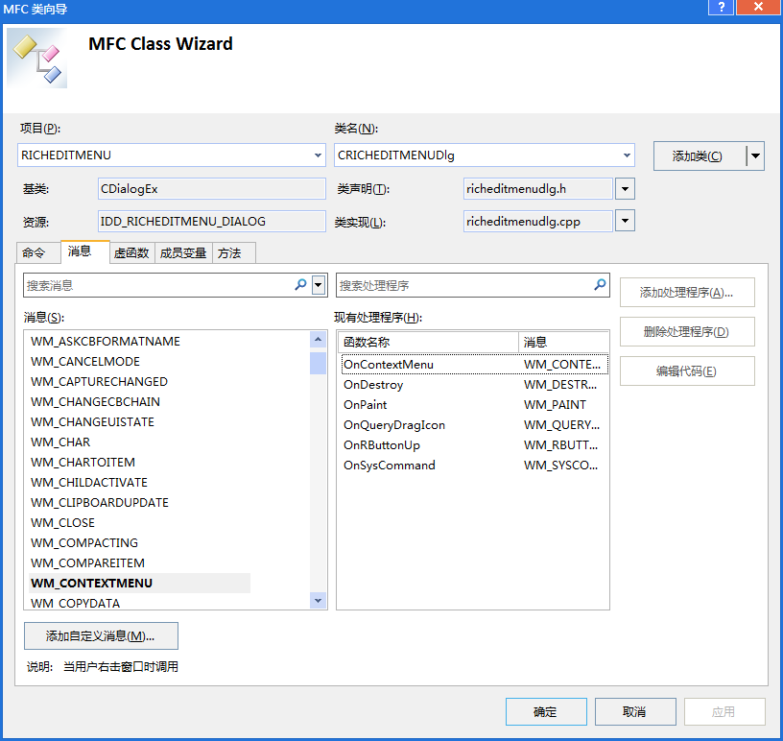Select WM_COPYDATA message
The width and height of the screenshot is (783, 741).
[x=76, y=603]
